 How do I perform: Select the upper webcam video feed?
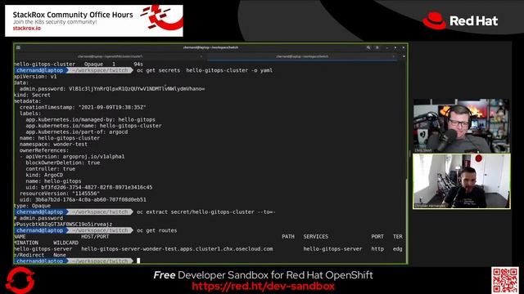click(x=462, y=126)
